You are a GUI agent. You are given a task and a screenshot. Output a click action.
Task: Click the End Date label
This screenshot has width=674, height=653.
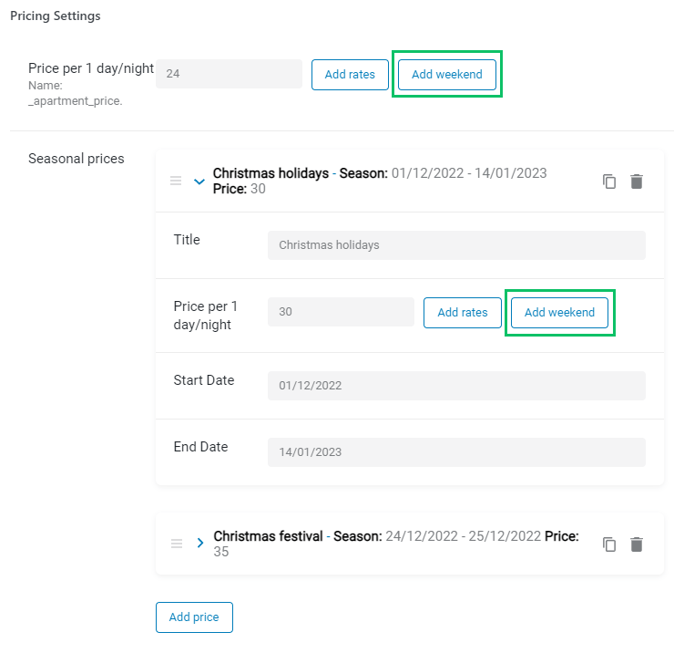point(200,447)
